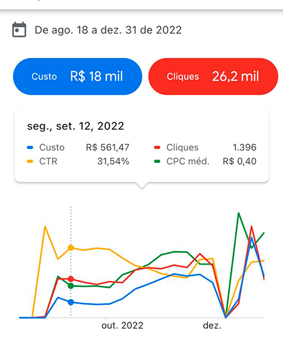Screen dimensions: 283x357
Task: Click the green CPC méd. legend marker
Action: point(157,161)
